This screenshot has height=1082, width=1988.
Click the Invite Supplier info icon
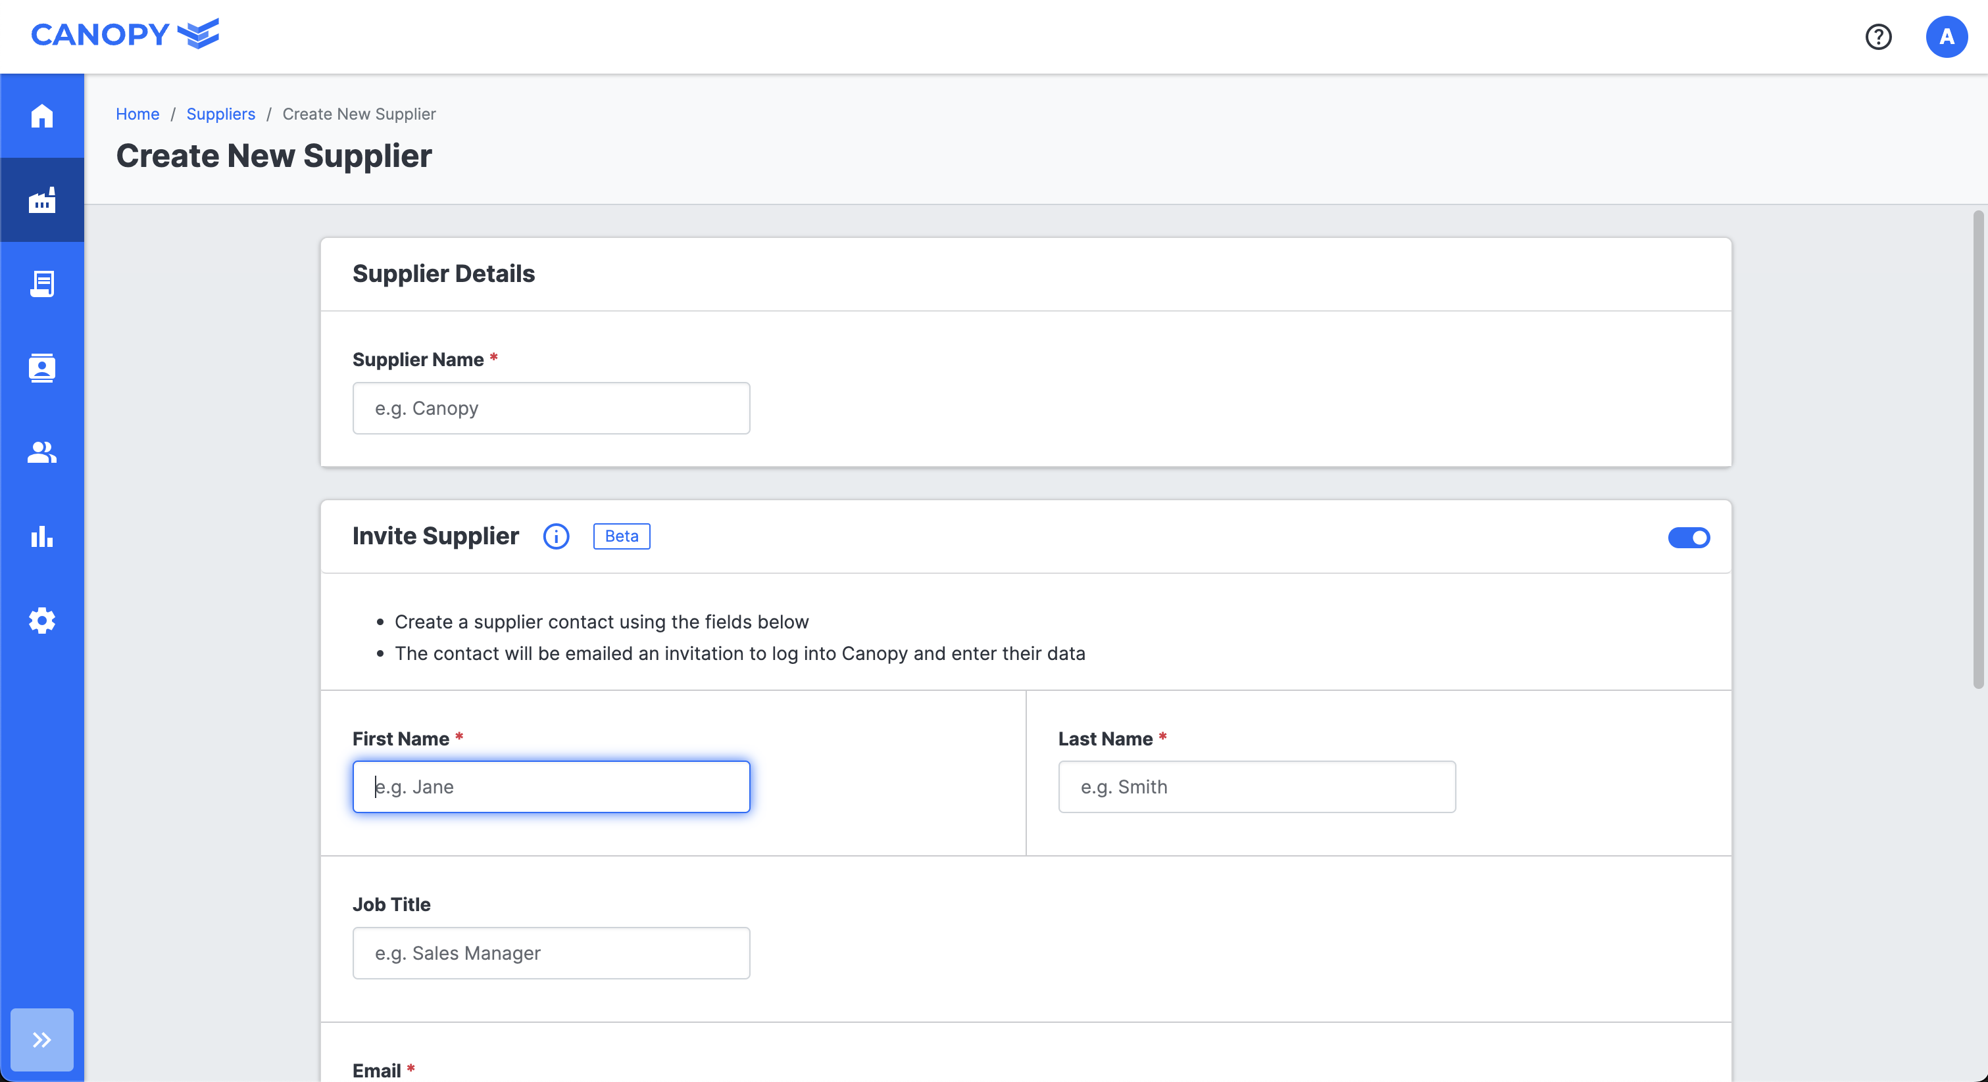(x=556, y=536)
